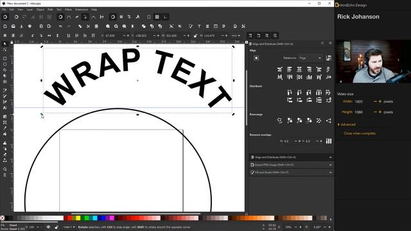Click the Save document icon
The height and width of the screenshot is (231, 411).
[x=21, y=26]
